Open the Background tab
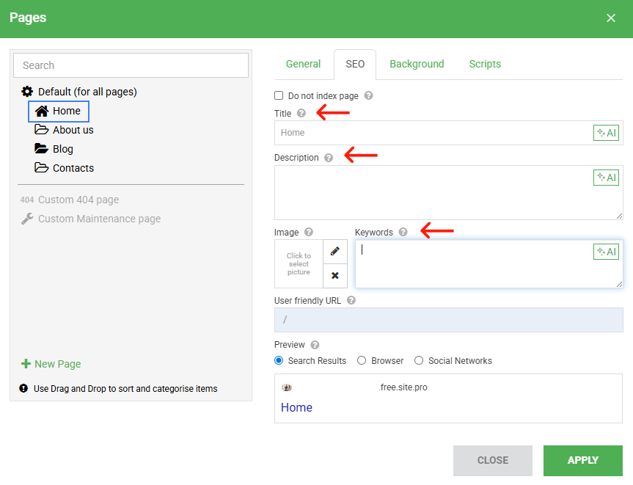Viewport: 633px width, 485px height. pyautogui.click(x=417, y=64)
